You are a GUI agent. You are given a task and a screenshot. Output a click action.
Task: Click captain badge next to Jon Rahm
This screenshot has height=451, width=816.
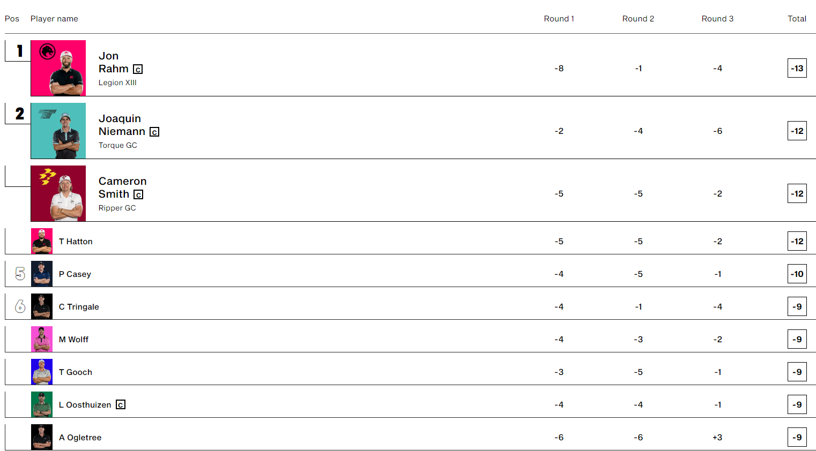coord(138,69)
